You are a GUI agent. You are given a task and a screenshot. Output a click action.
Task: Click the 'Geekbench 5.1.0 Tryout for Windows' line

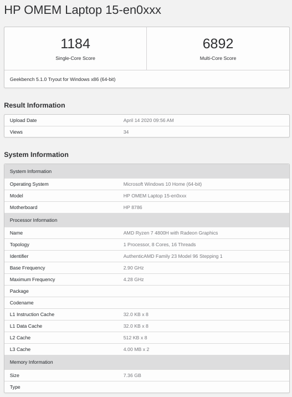(63, 79)
